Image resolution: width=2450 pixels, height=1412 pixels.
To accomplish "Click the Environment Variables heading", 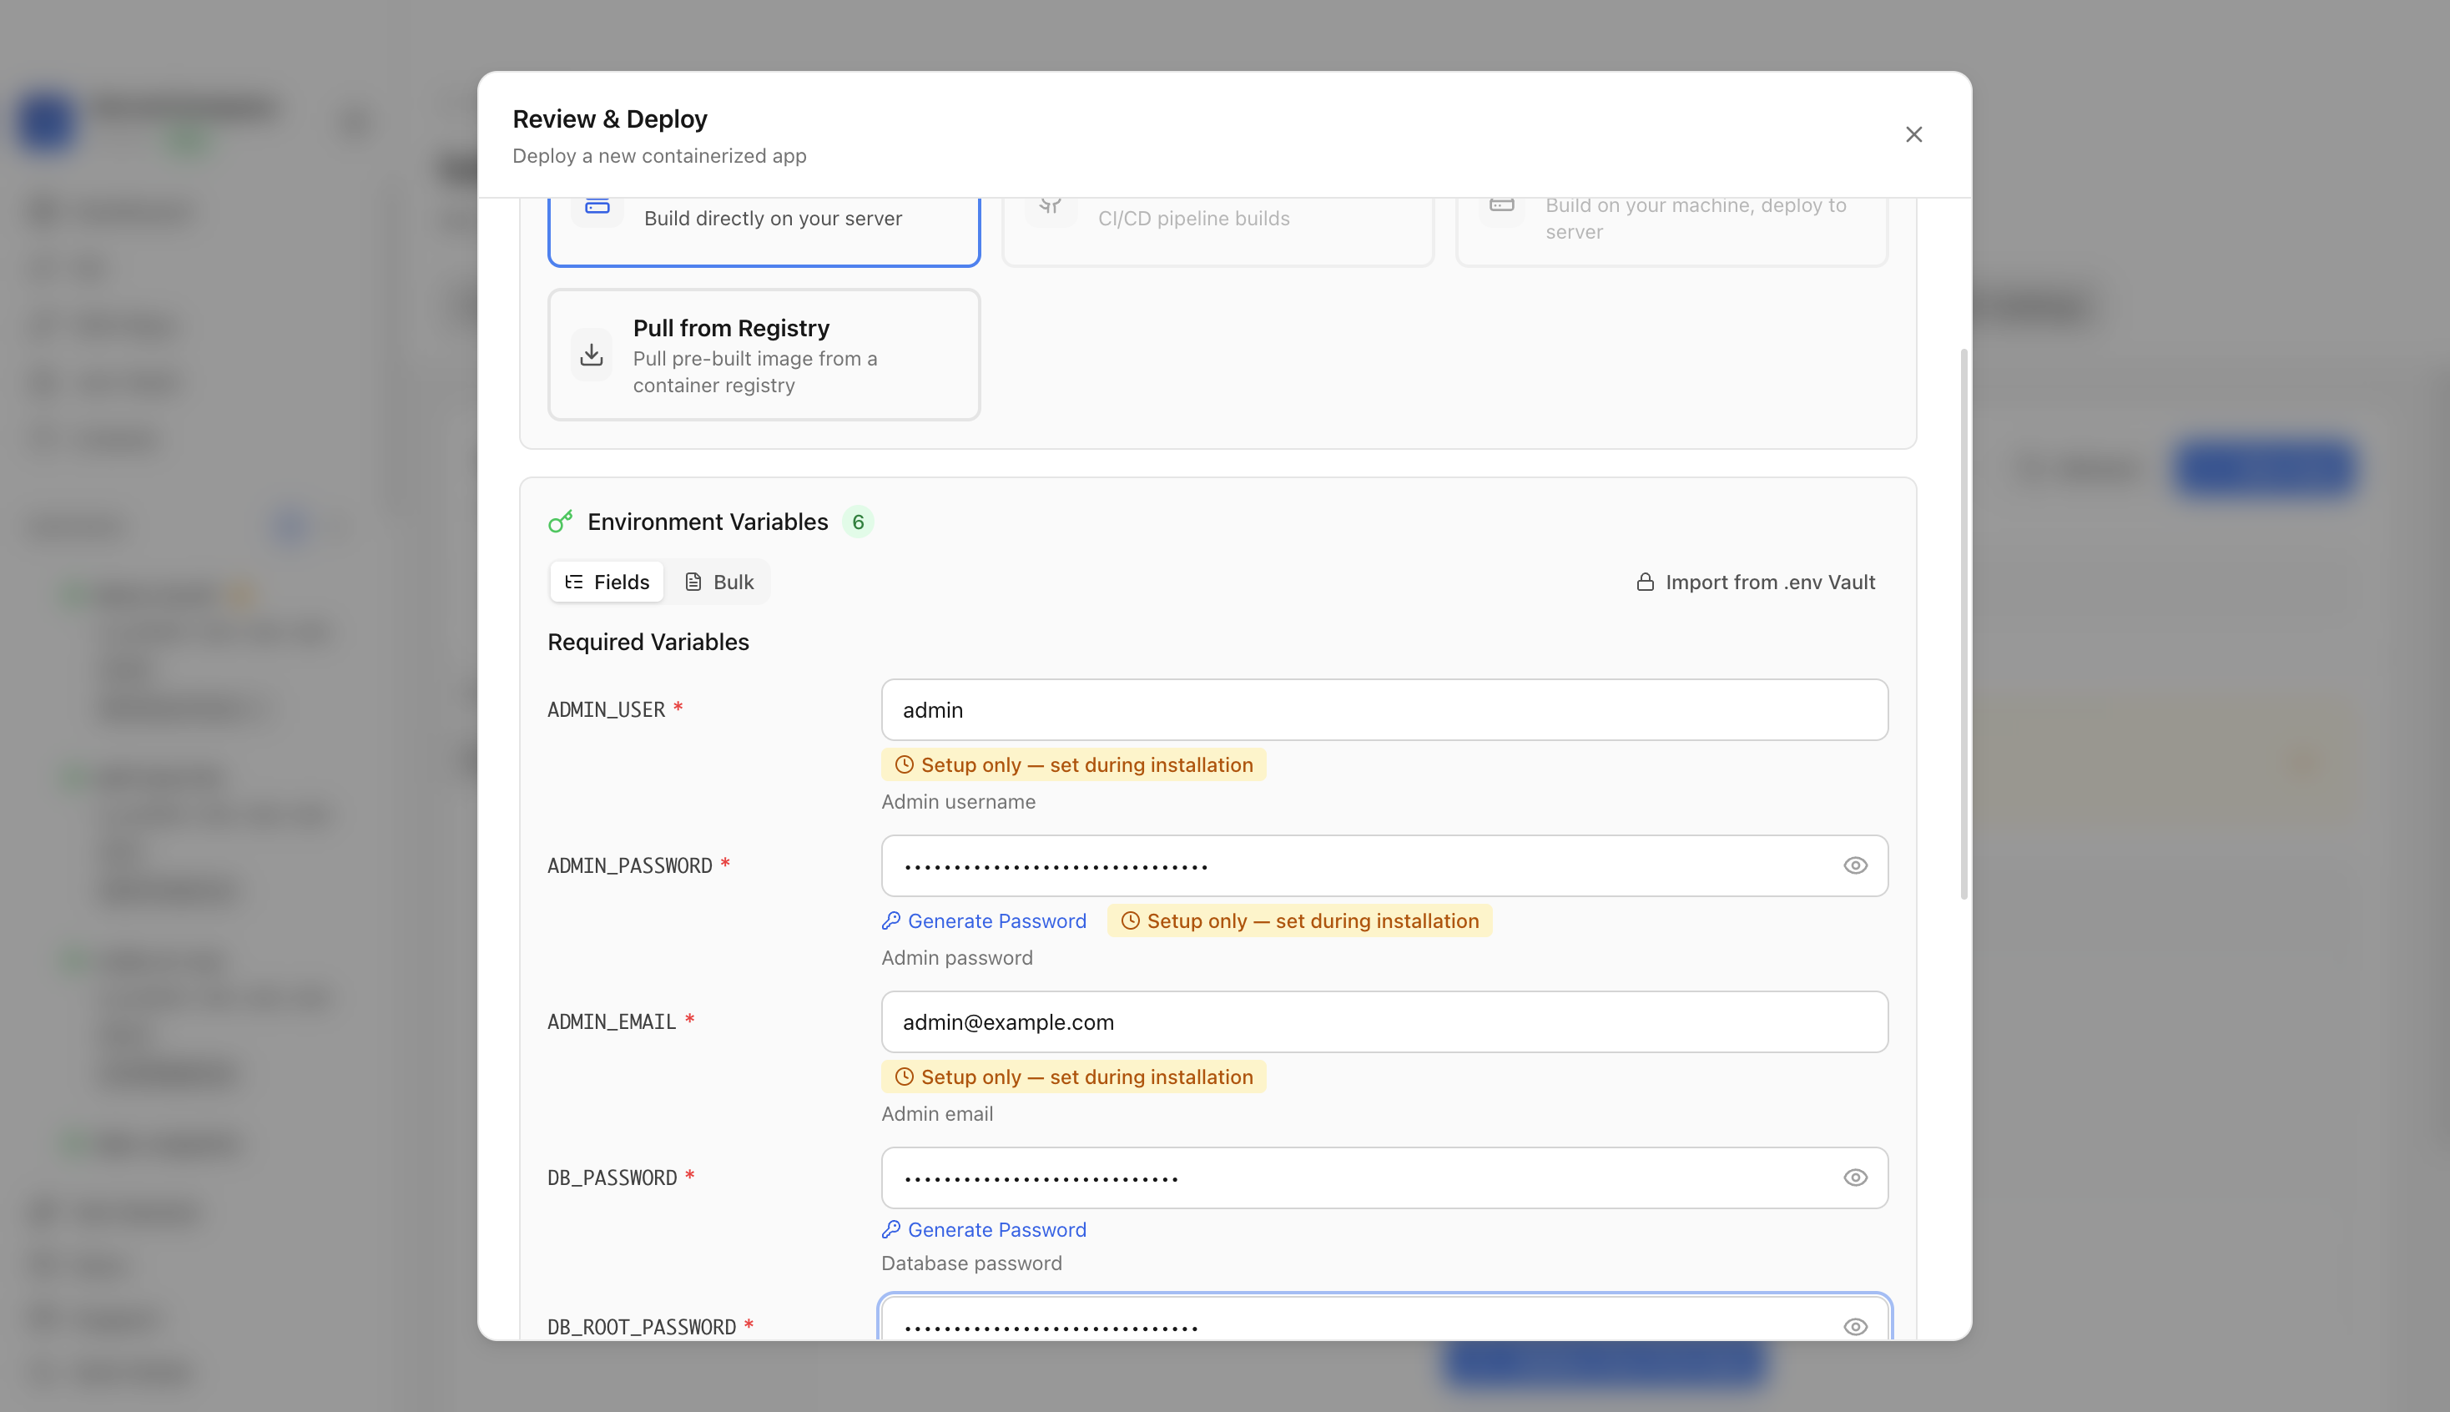I will [x=708, y=522].
